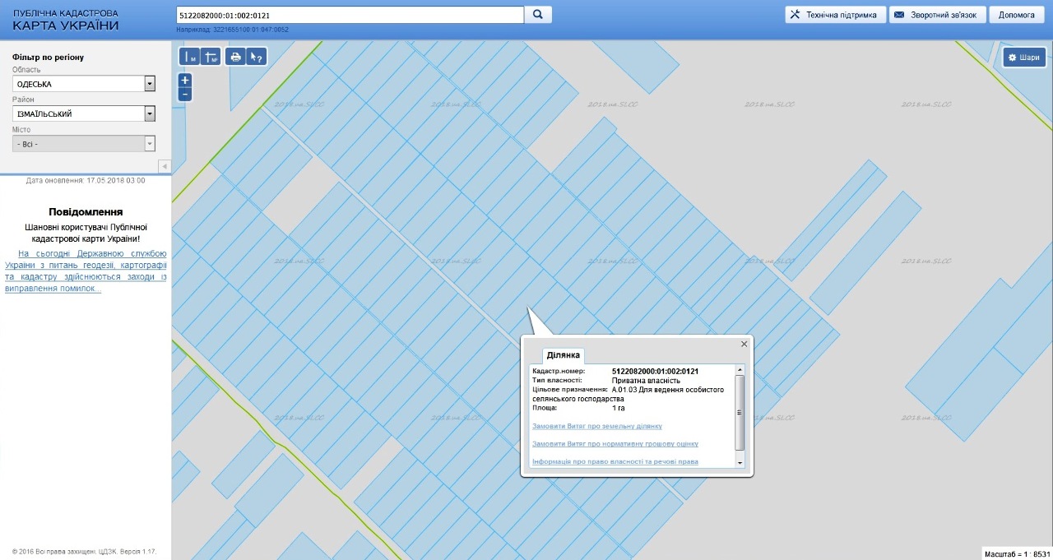
Task: Click the Повідомлення heading
Action: pyautogui.click(x=86, y=211)
